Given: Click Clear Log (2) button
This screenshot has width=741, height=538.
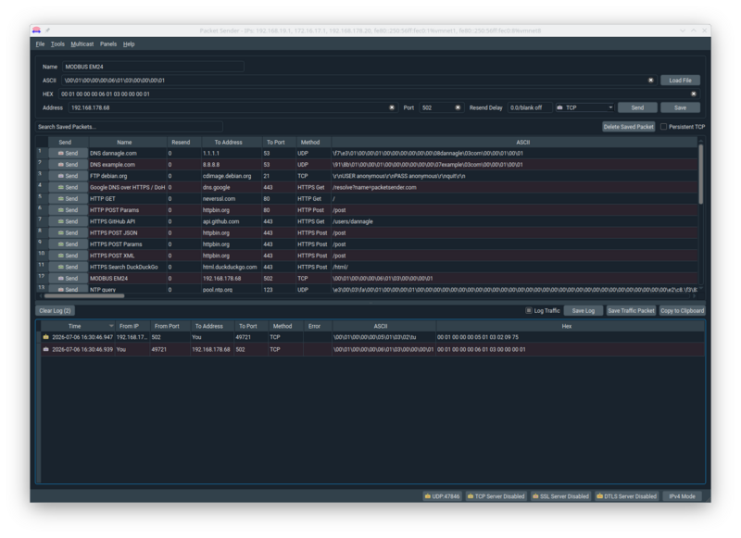Looking at the screenshot, I should point(55,311).
